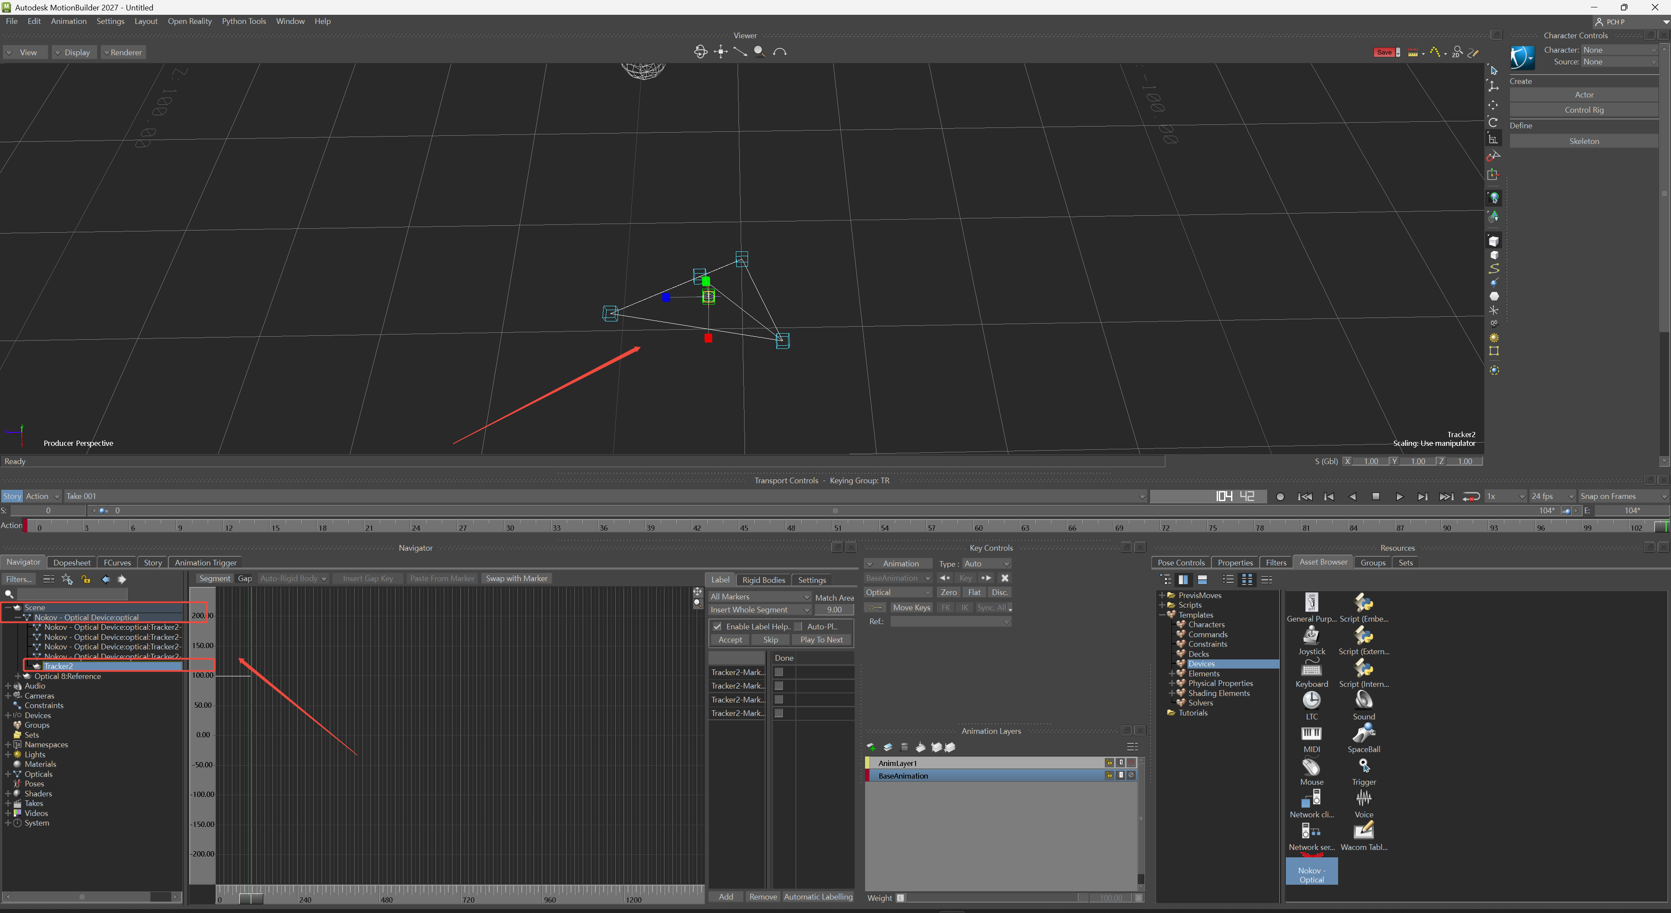The width and height of the screenshot is (1671, 913).
Task: Toggle lock on AnimLayer1 layer
Action: [x=1109, y=763]
